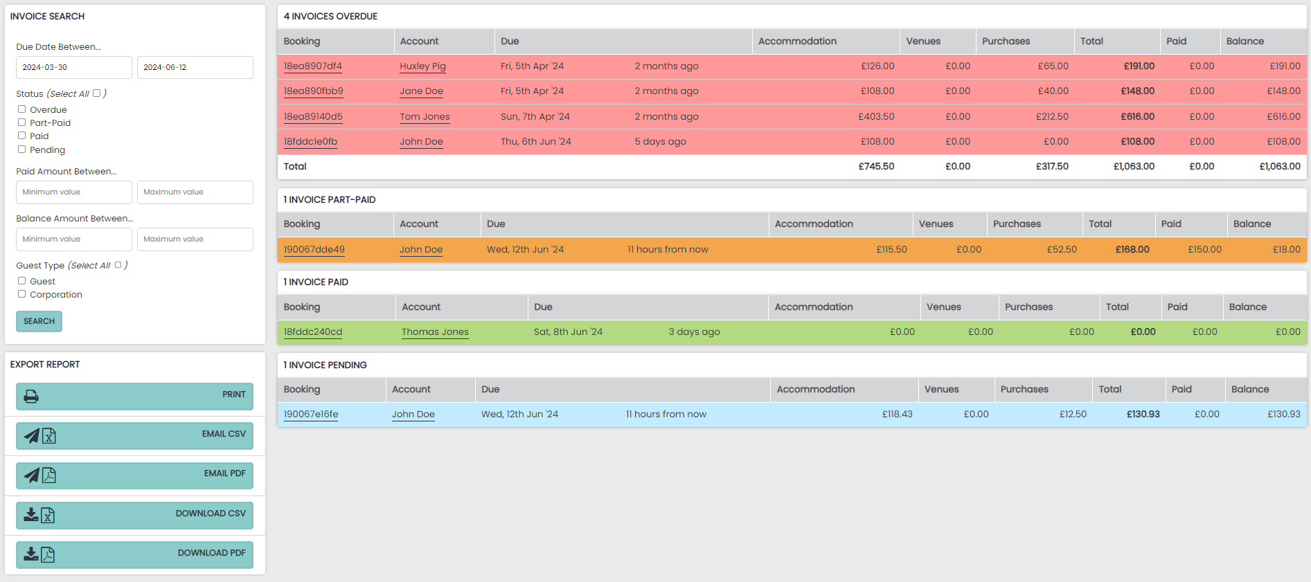The height and width of the screenshot is (582, 1311).
Task: Click the part-paid booking 190067dde49 link
Action: coord(314,250)
